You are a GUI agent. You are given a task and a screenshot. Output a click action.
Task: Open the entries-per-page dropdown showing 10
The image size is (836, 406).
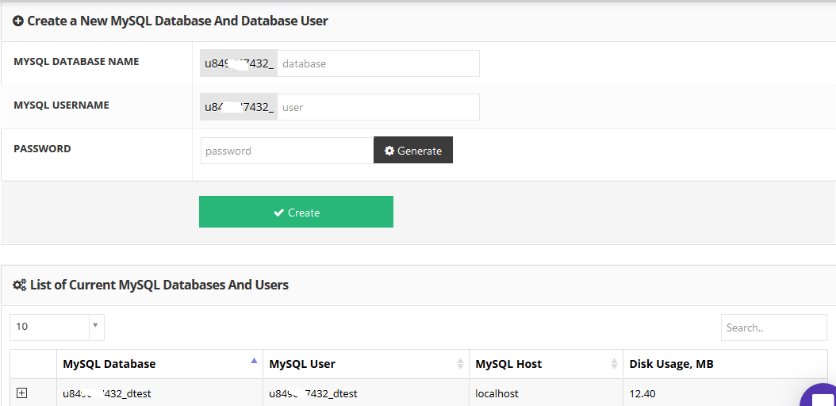pos(57,327)
